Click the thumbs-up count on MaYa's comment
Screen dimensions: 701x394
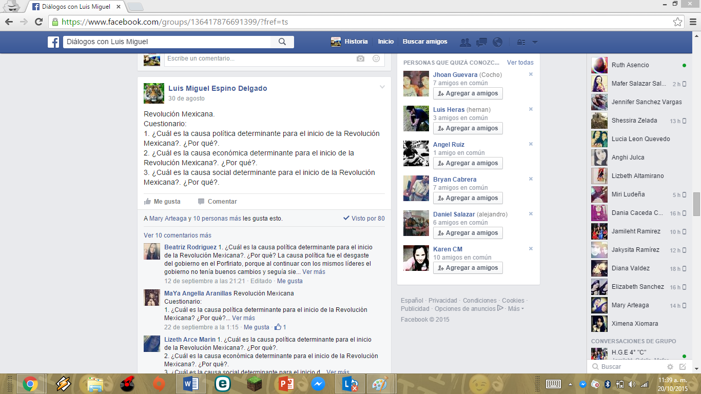281,327
